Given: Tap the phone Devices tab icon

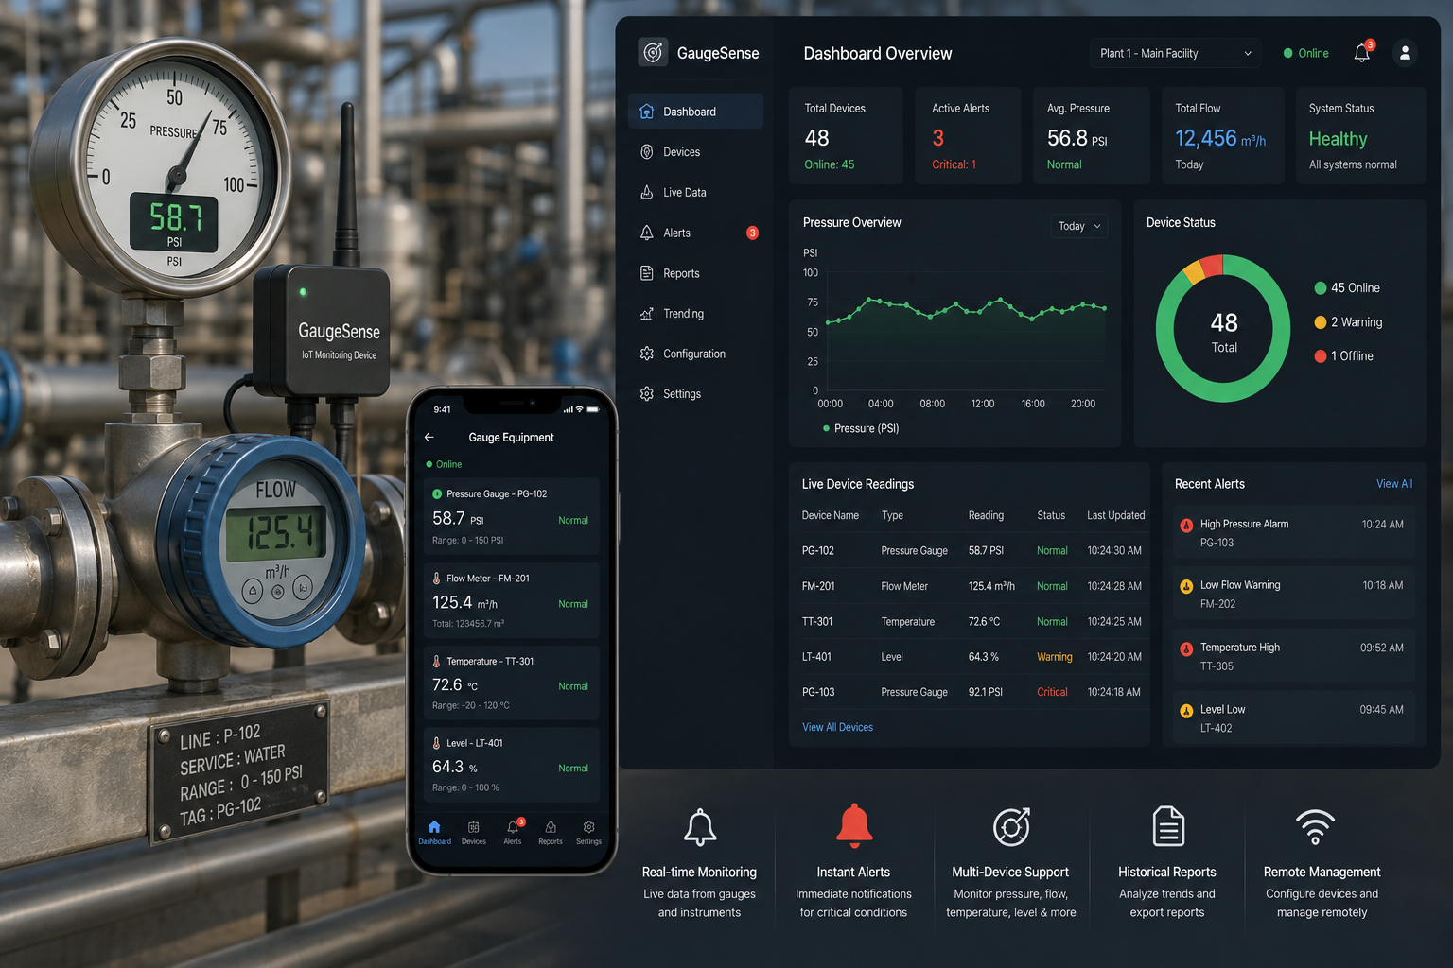Looking at the screenshot, I should 474,826.
